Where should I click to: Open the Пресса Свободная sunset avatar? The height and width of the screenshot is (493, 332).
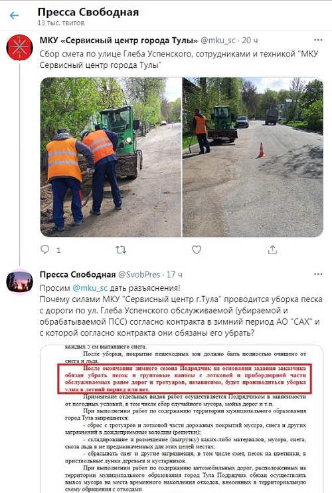[20, 281]
